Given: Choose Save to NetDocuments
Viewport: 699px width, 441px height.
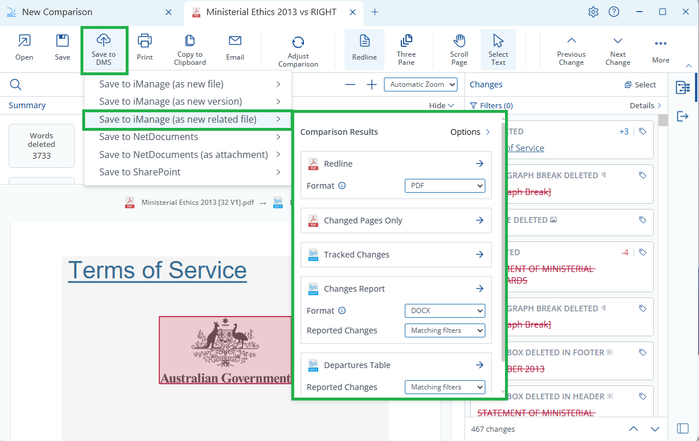Looking at the screenshot, I should click(x=188, y=137).
